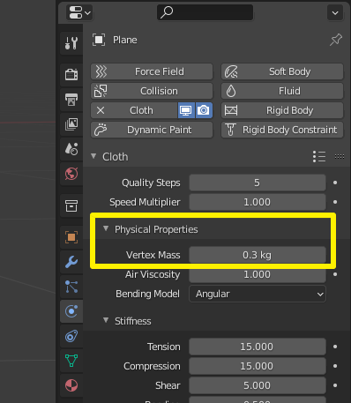Viewport: 351px width, 403px height.
Task: Animate Air Viscosity property dot
Action: tap(335, 274)
